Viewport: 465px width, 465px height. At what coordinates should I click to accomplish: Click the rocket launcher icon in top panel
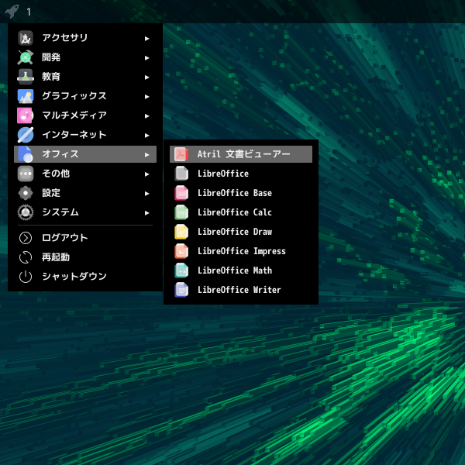(11, 12)
